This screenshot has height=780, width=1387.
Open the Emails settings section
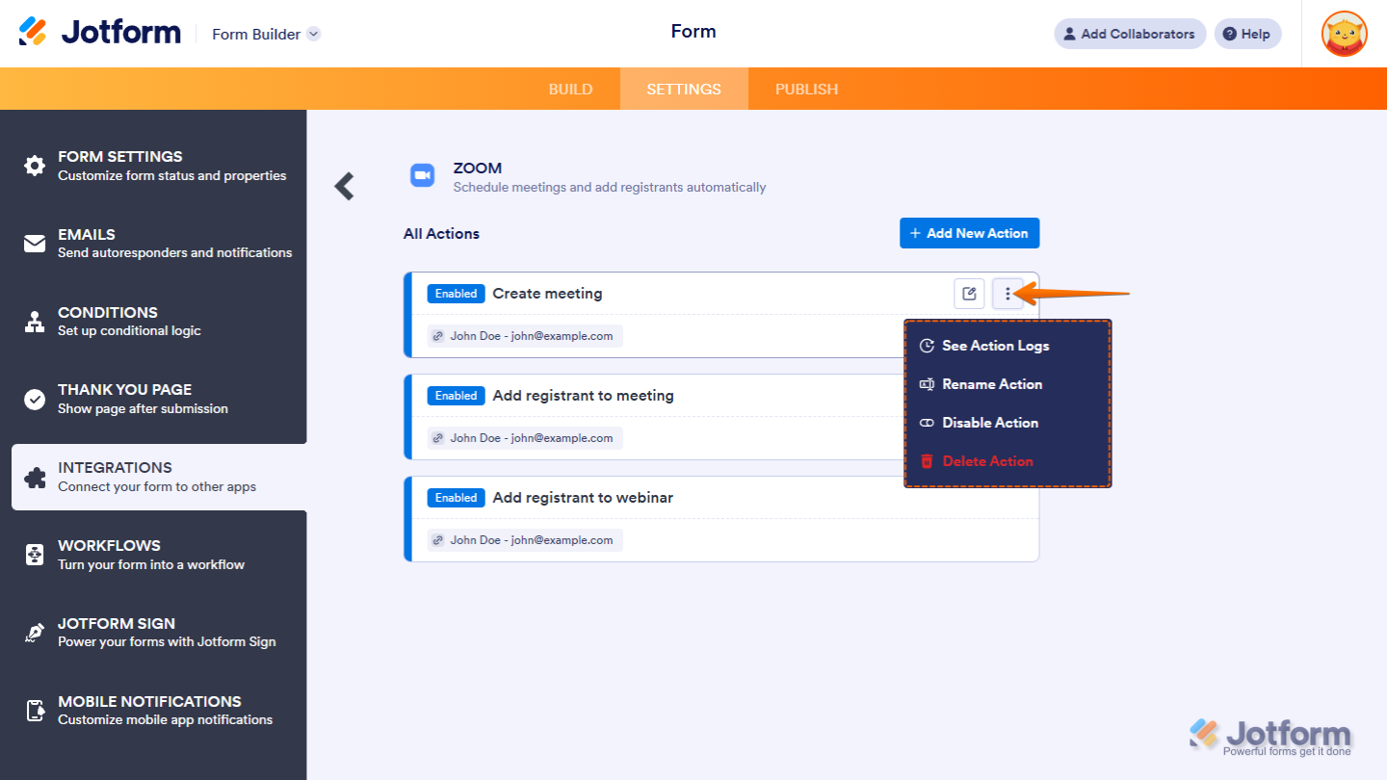pyautogui.click(x=154, y=244)
